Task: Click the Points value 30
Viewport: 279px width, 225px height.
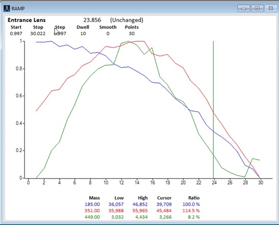Action: 132,34
